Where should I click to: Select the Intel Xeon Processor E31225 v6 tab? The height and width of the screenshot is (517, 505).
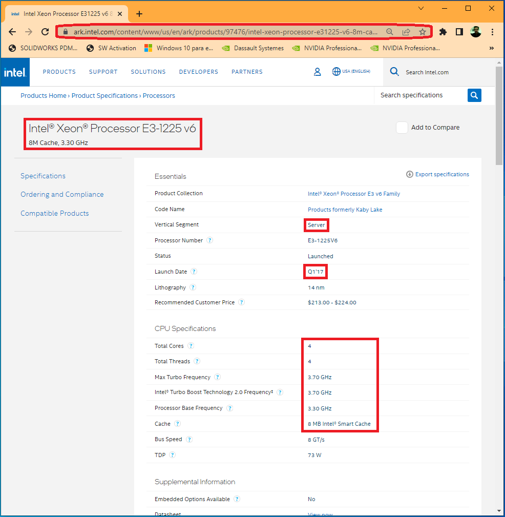[x=67, y=14]
